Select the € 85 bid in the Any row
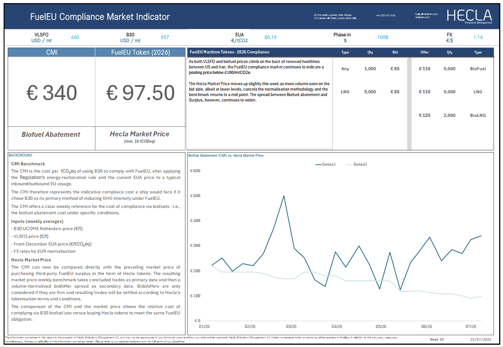The image size is (503, 347). (x=395, y=69)
